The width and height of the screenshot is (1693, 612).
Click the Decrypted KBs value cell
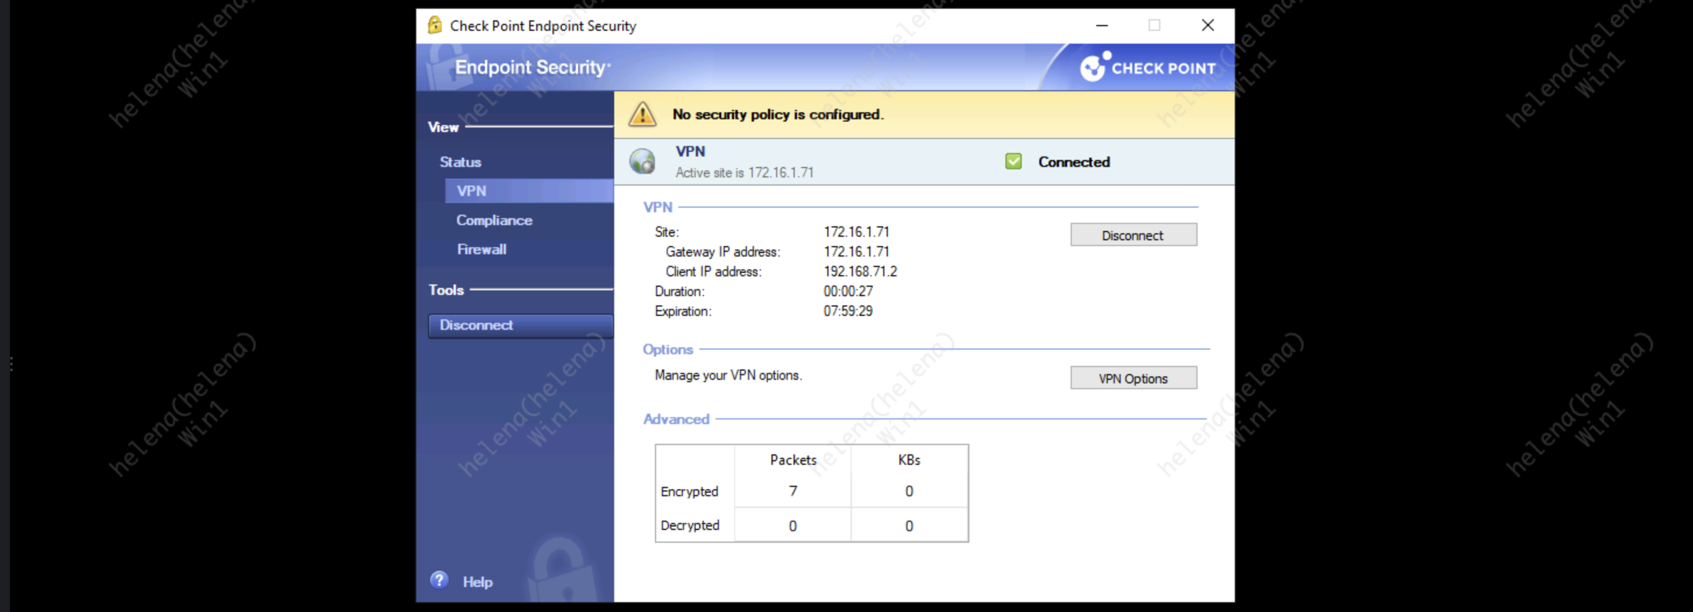point(909,526)
